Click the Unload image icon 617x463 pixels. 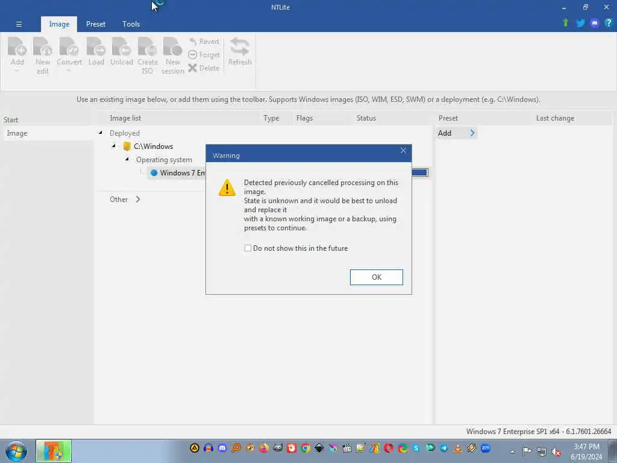122,47
